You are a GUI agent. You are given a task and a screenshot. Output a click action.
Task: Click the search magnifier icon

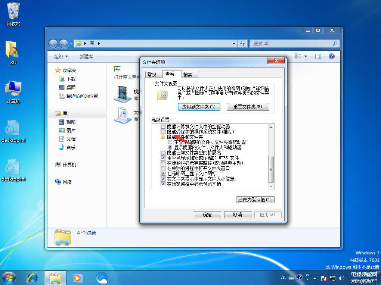335,43
